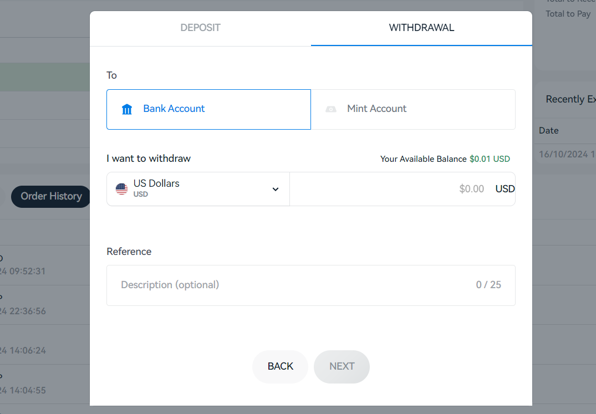Select Bank Account as withdrawal destination
This screenshot has height=414, width=596.
click(x=208, y=109)
